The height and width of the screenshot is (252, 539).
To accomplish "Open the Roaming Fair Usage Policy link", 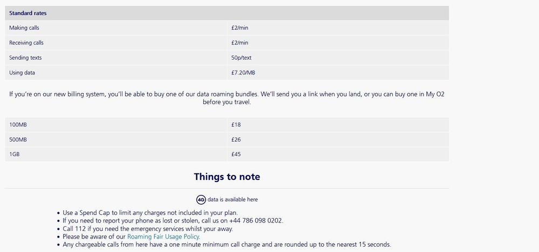I will pyautogui.click(x=163, y=236).
